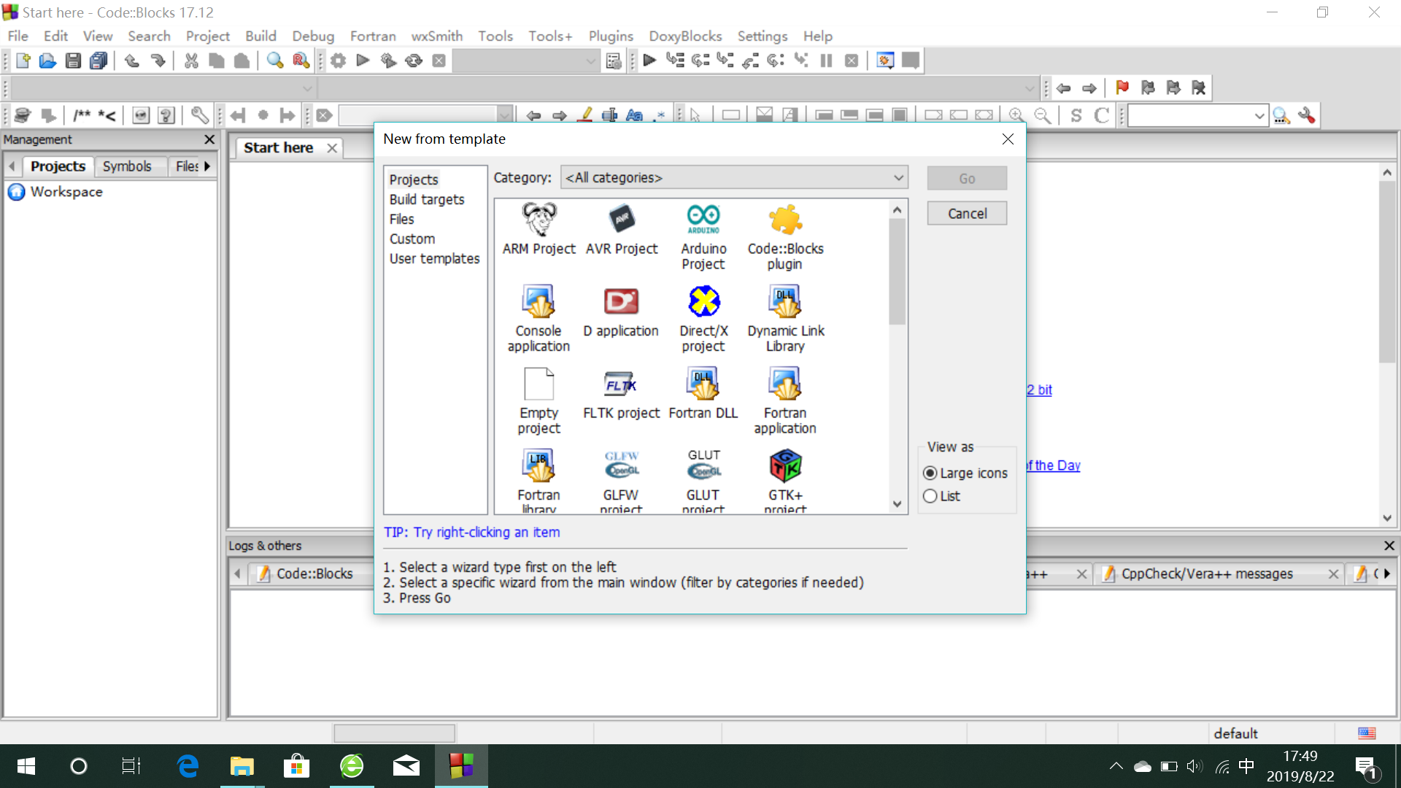Viewport: 1401px width, 788px height.
Task: Select the Code::Blocks plugin template icon
Action: click(785, 220)
